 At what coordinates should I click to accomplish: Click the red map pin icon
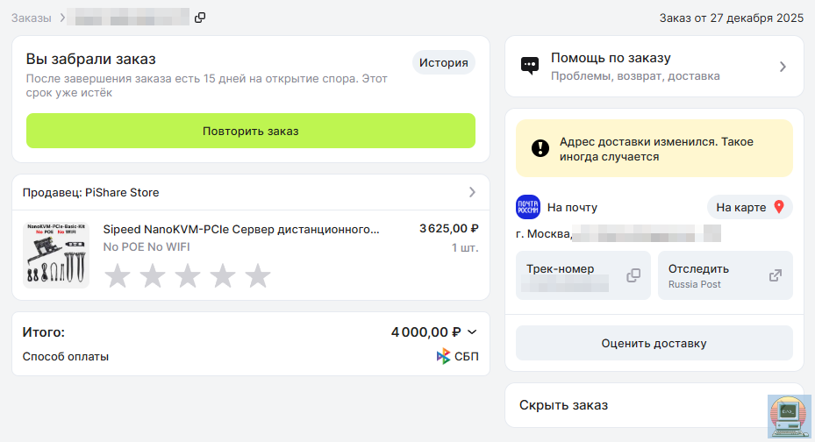point(777,207)
